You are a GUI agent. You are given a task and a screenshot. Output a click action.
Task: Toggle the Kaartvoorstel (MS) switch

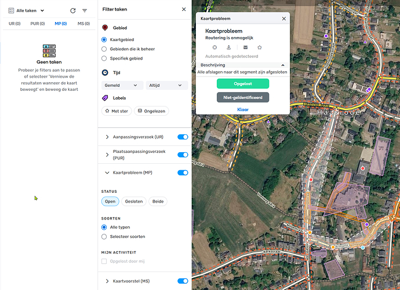click(x=183, y=281)
